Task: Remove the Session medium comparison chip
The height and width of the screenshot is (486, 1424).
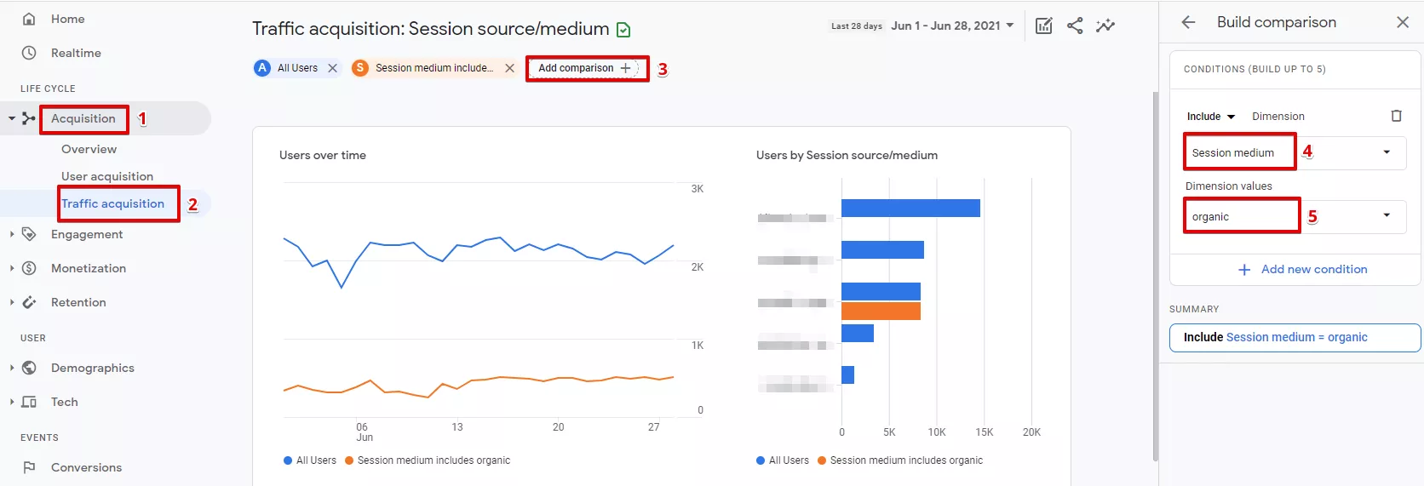Action: [x=509, y=68]
